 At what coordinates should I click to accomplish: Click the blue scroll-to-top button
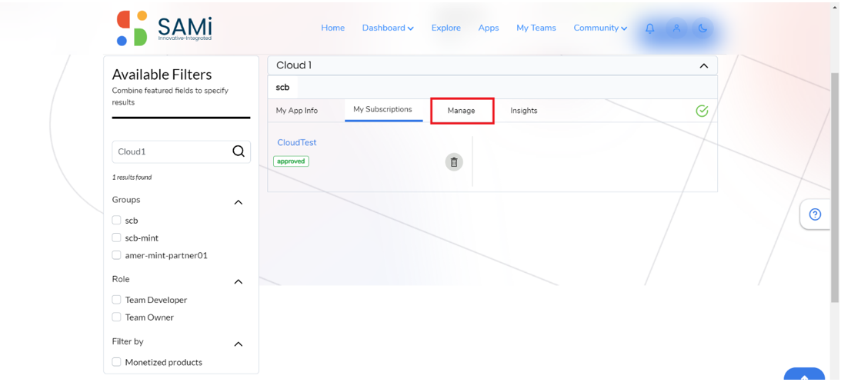(x=804, y=375)
